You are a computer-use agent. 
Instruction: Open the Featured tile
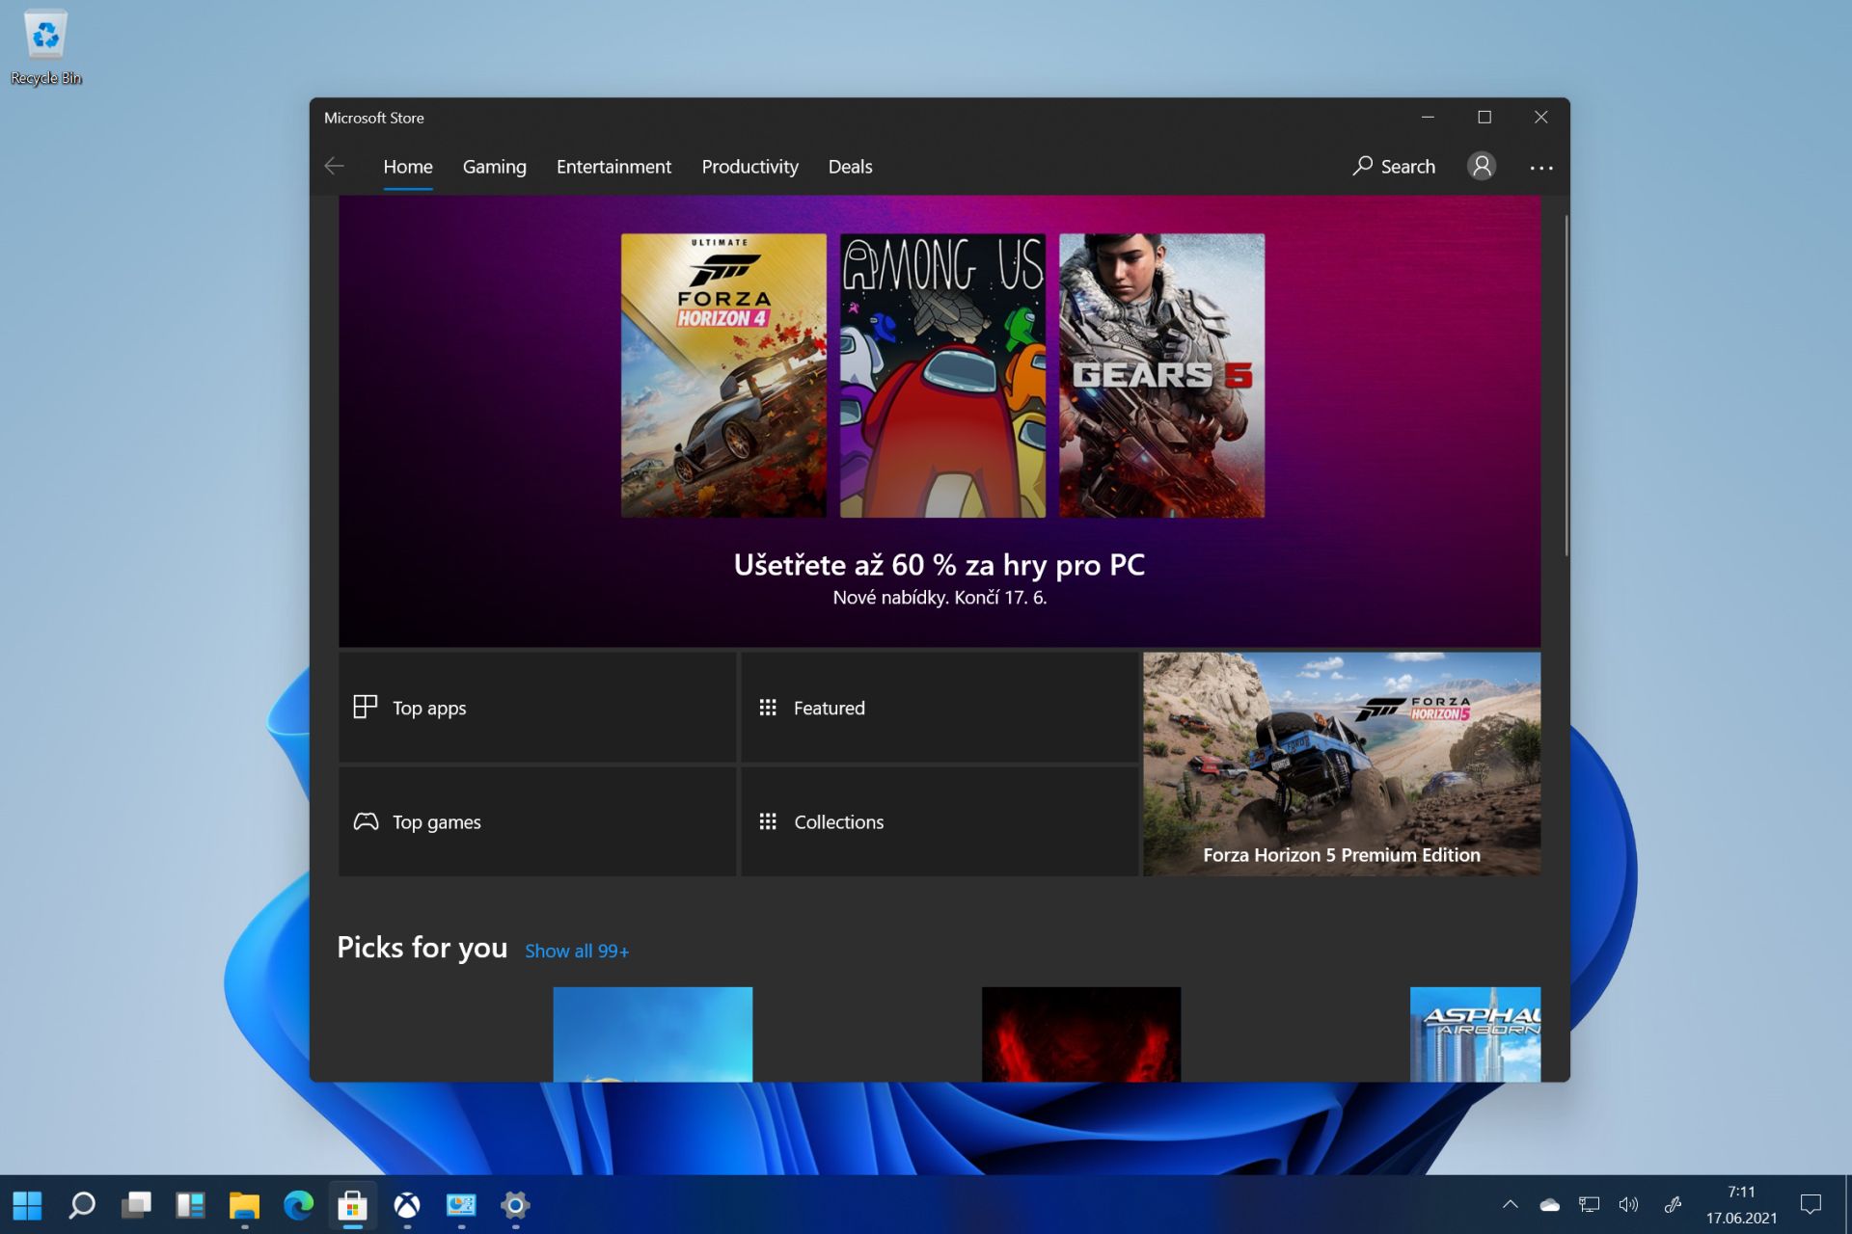pyautogui.click(x=940, y=708)
